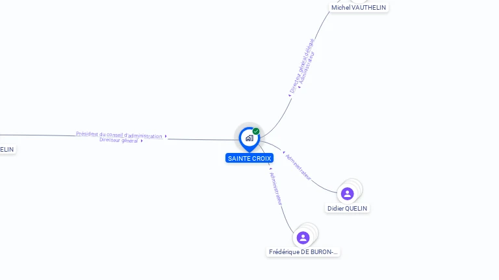
Task: Click the Directeur général délégué edge label
Action: pos(301,65)
